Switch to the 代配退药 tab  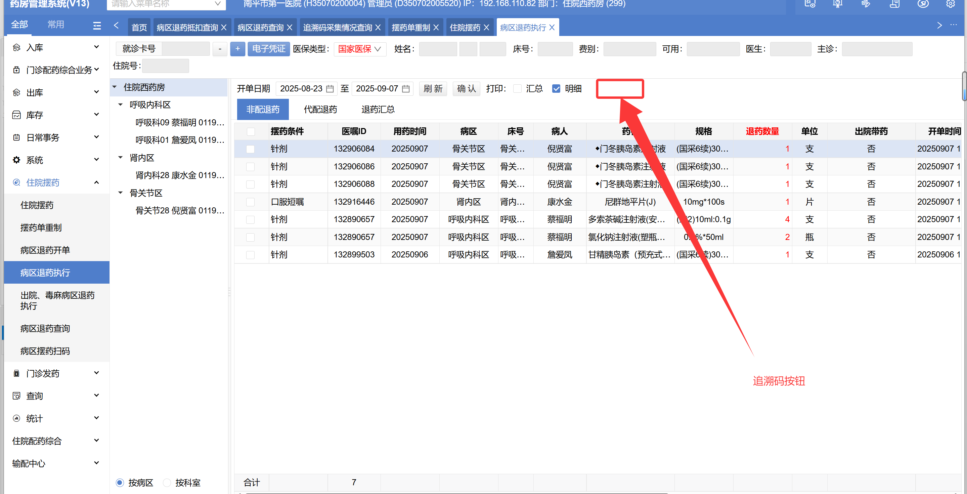(320, 109)
